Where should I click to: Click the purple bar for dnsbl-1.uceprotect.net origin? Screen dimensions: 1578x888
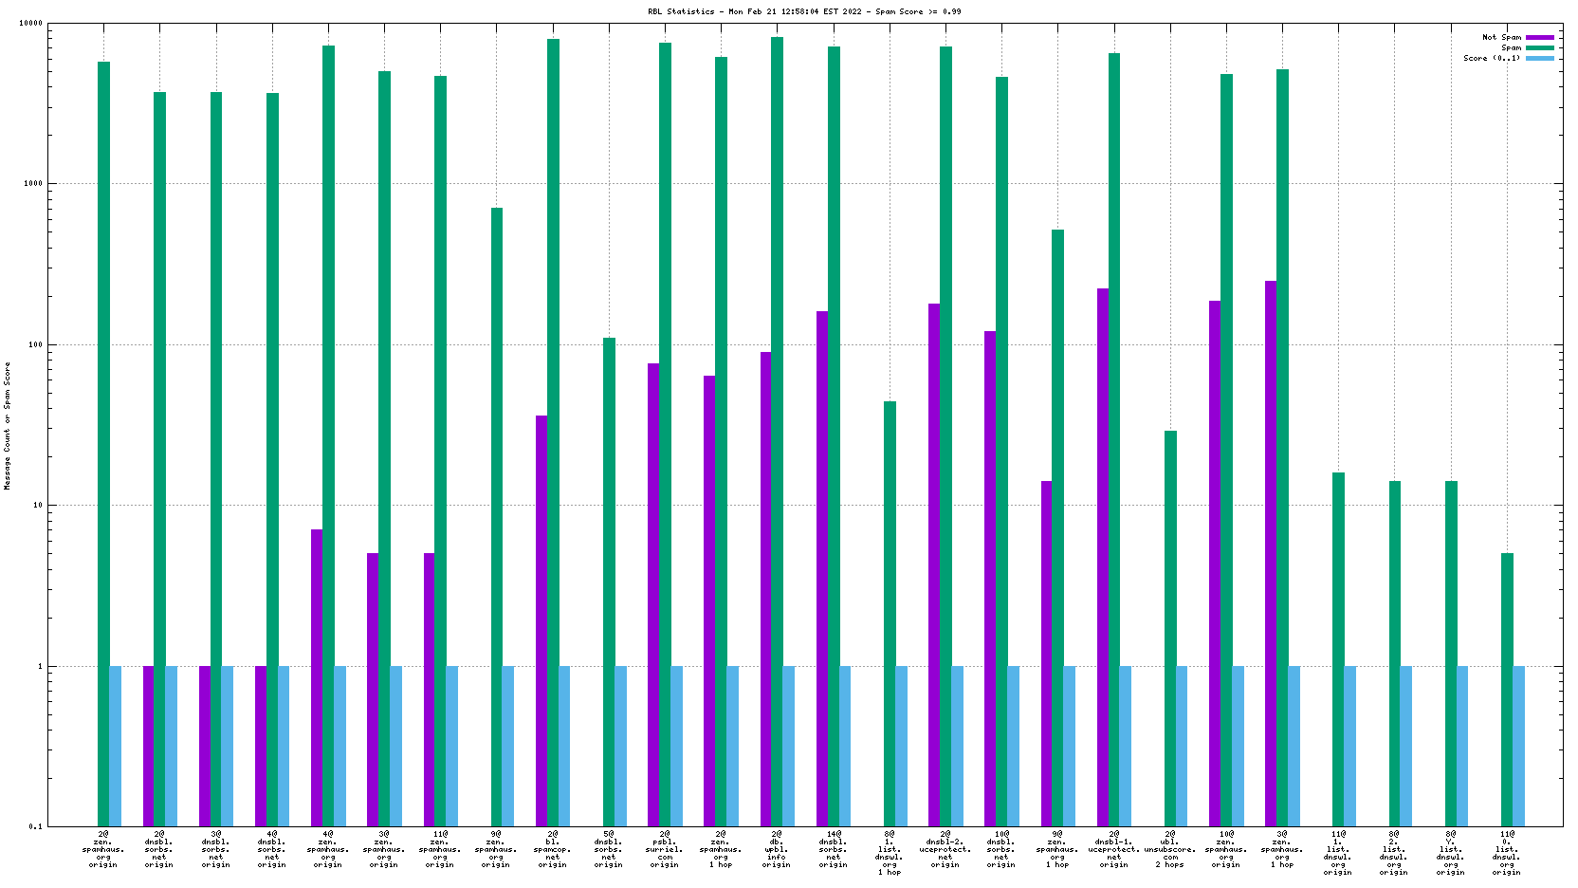pyautogui.click(x=1103, y=550)
